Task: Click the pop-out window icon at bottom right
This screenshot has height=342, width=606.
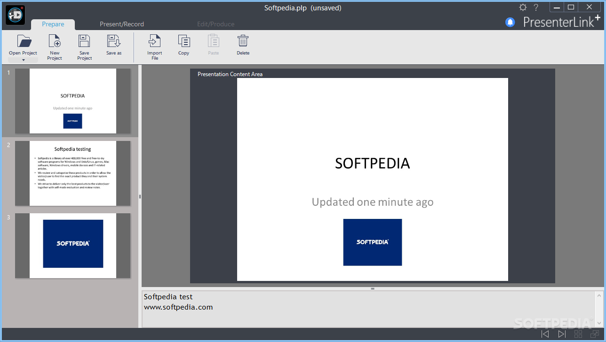Action: pyautogui.click(x=595, y=334)
